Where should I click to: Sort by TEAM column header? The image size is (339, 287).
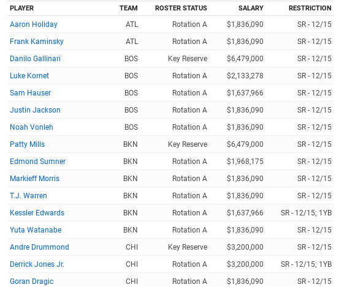click(129, 8)
